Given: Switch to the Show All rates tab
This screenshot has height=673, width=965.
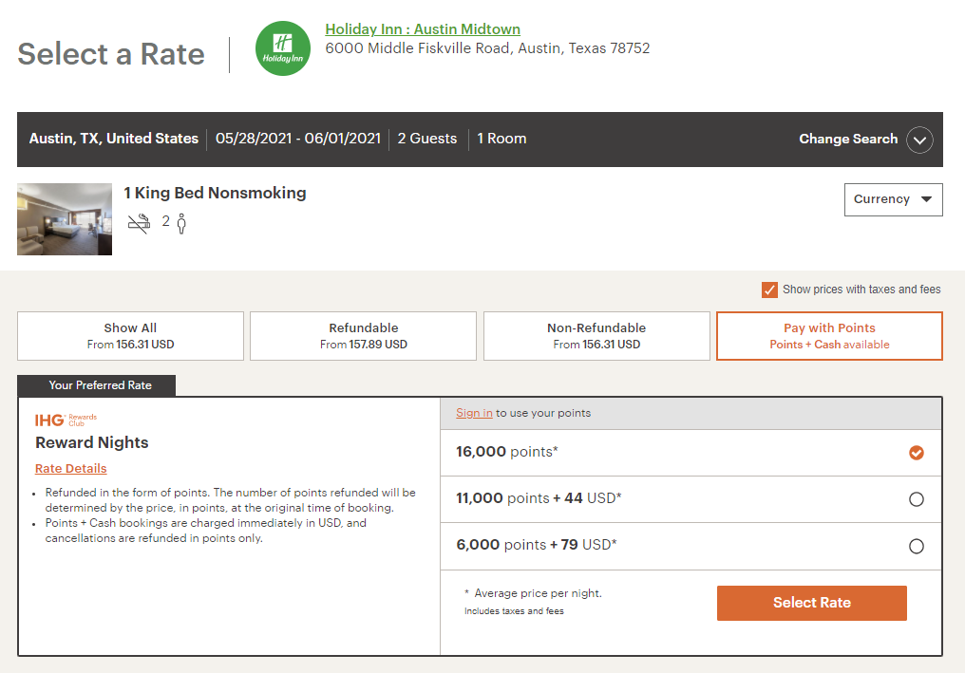Looking at the screenshot, I should tap(130, 336).
